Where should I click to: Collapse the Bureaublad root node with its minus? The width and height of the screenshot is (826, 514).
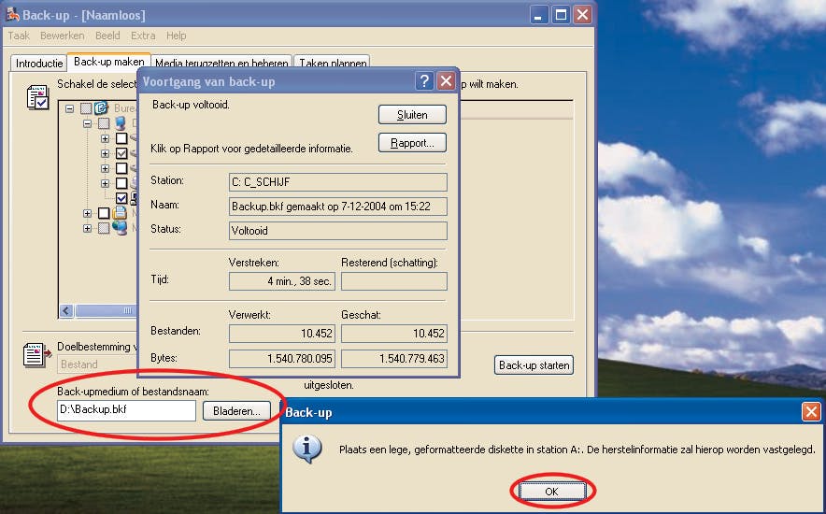[x=69, y=108]
